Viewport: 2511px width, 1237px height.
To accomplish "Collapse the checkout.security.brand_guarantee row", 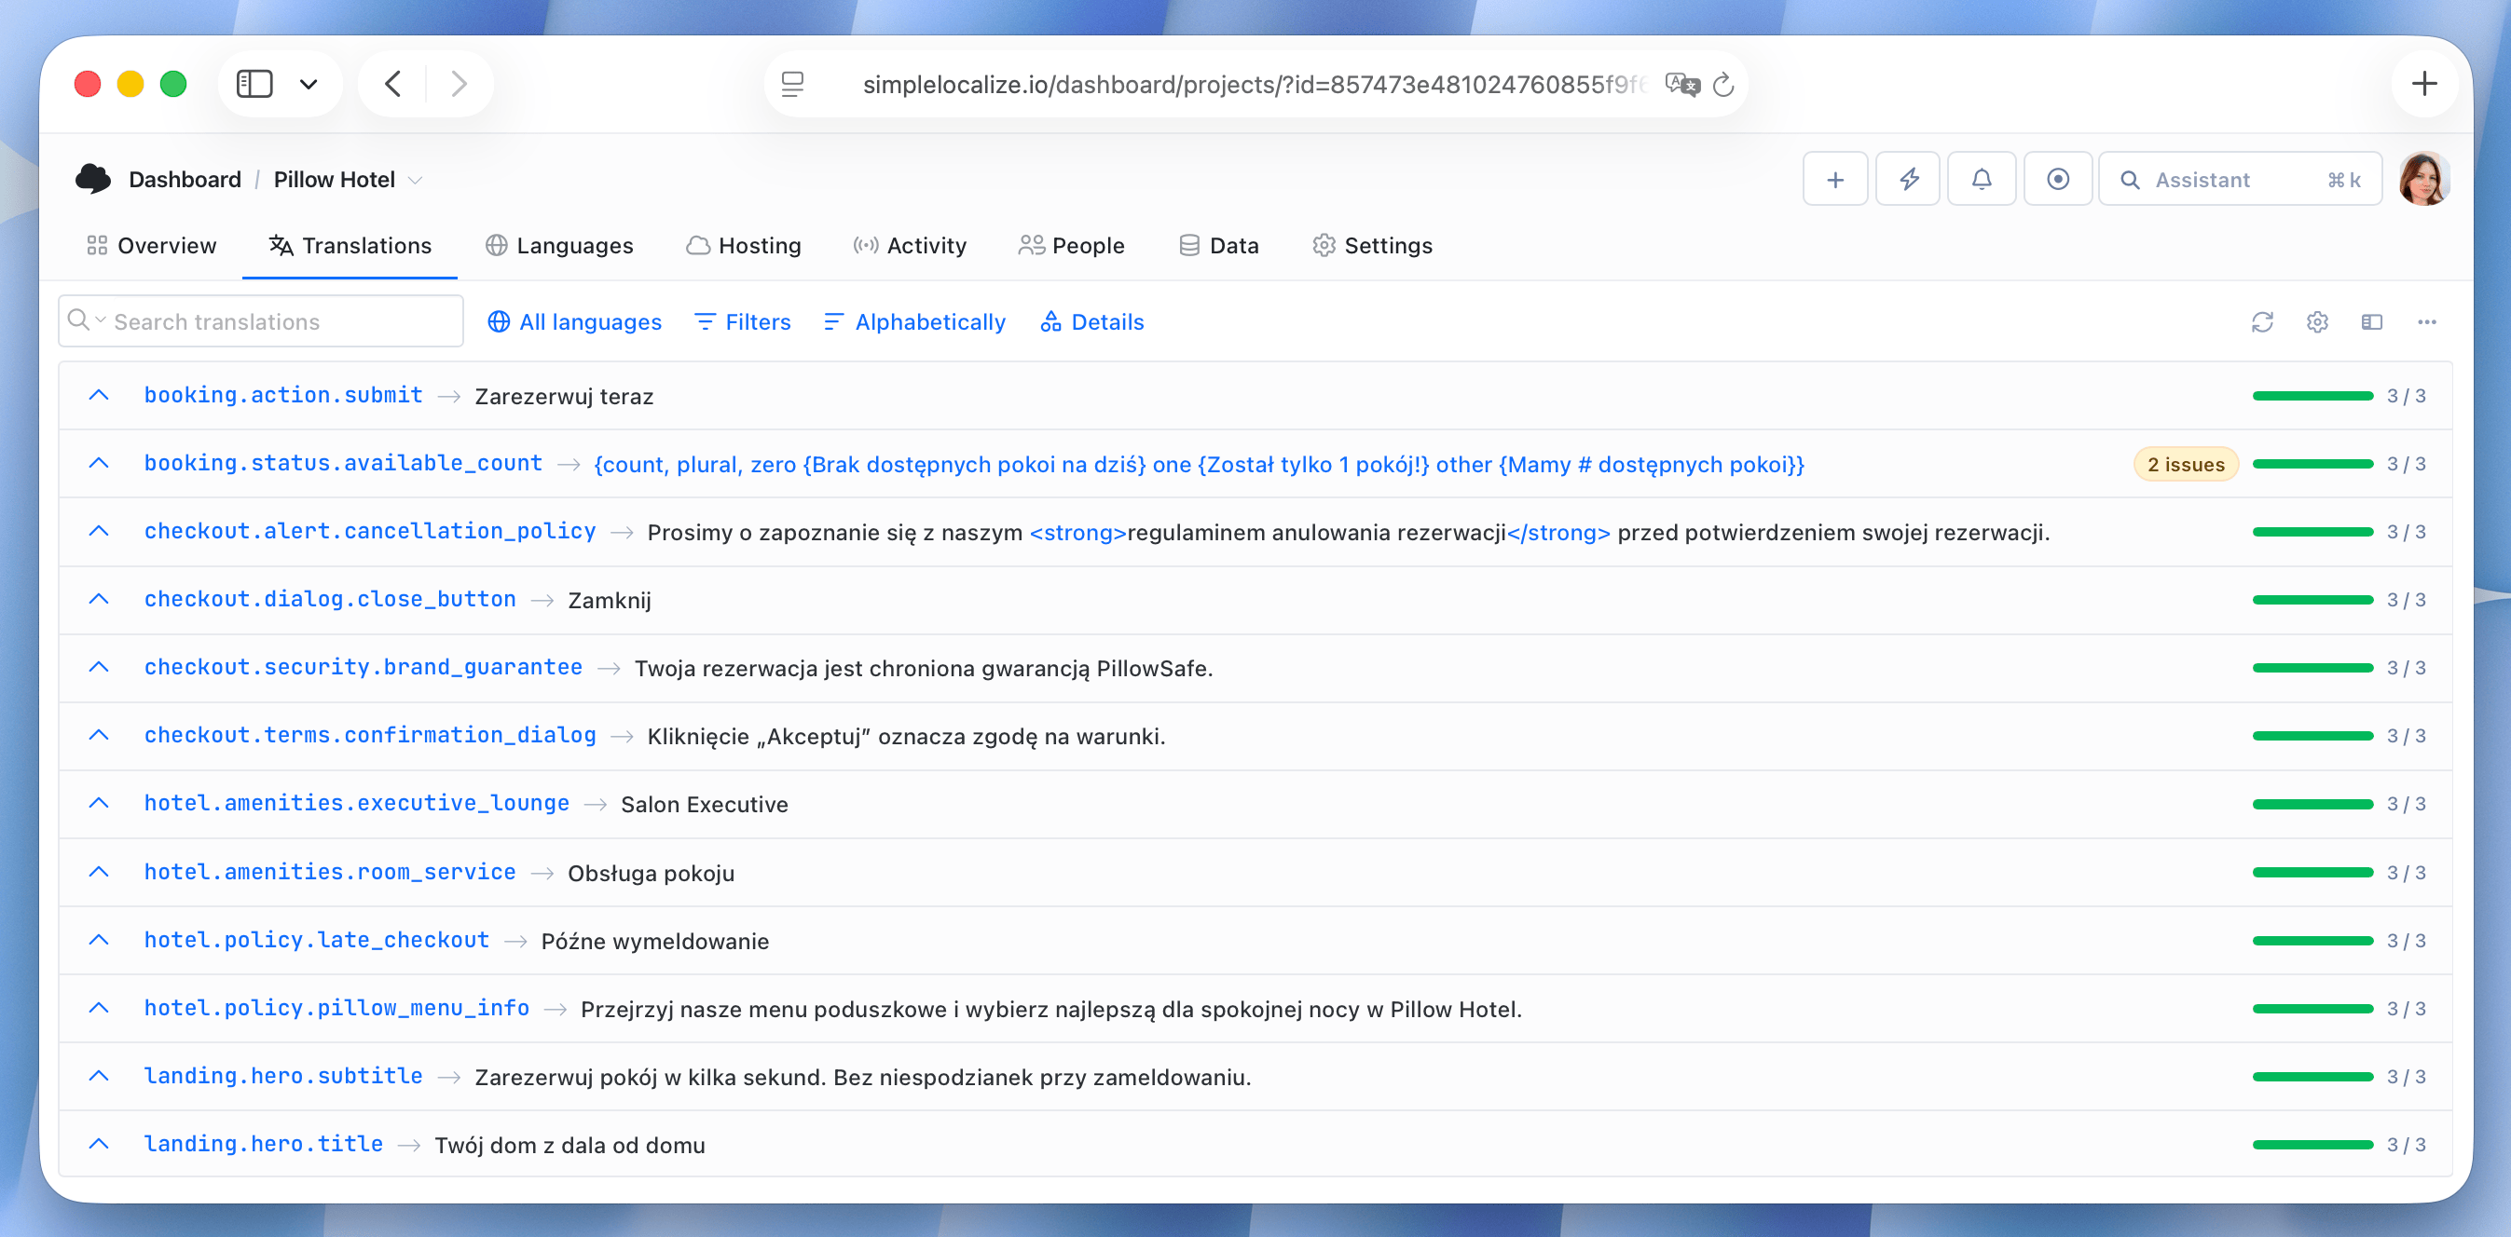I will pos(99,668).
